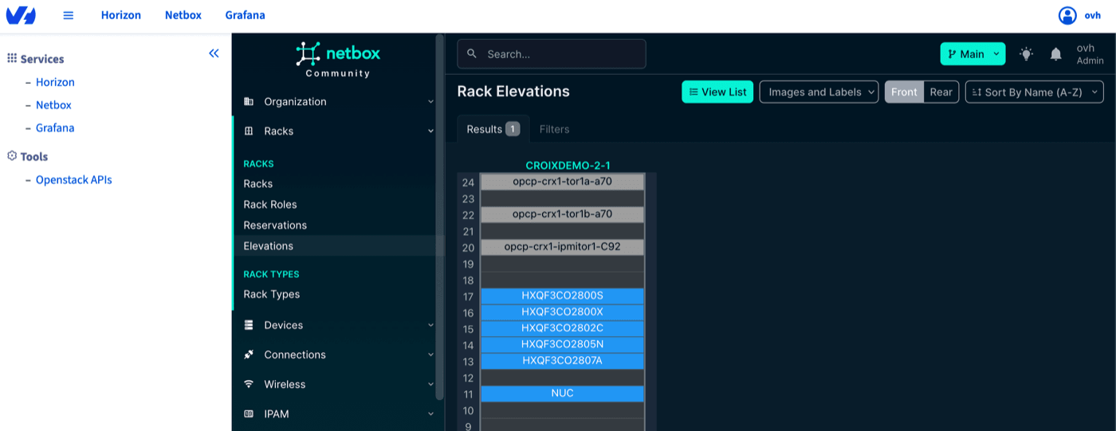Image resolution: width=1116 pixels, height=431 pixels.
Task: Click the ovh username in top bar
Action: (x=1092, y=15)
